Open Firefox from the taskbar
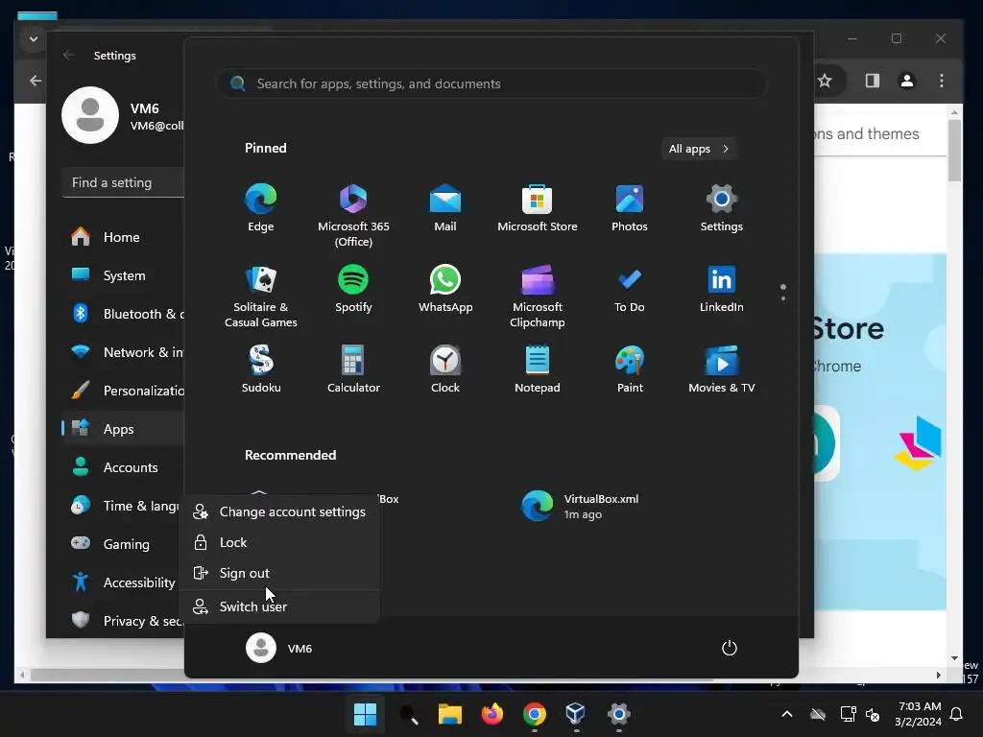Viewport: 983px width, 737px height. 492,714
